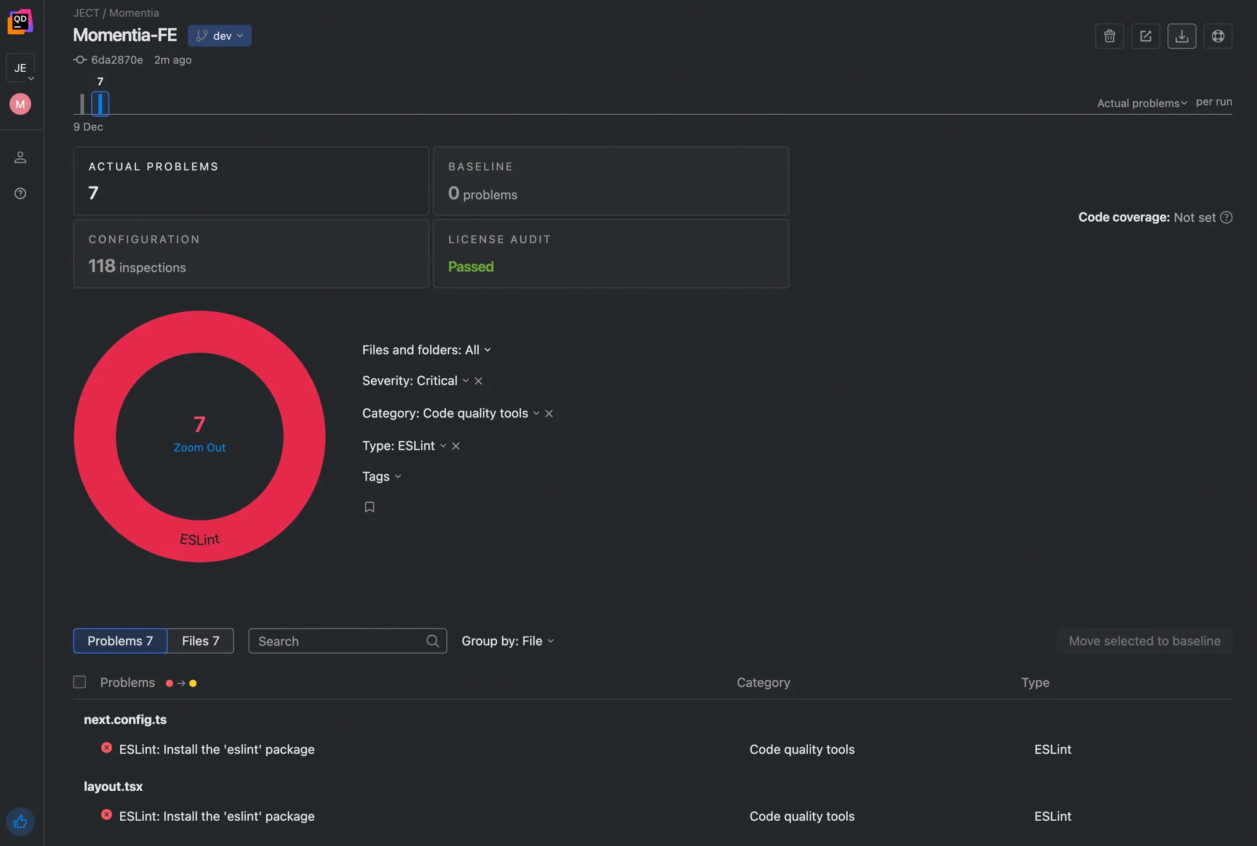
Task: Click the JECT / Momentia breadcrumb
Action: tap(116, 13)
